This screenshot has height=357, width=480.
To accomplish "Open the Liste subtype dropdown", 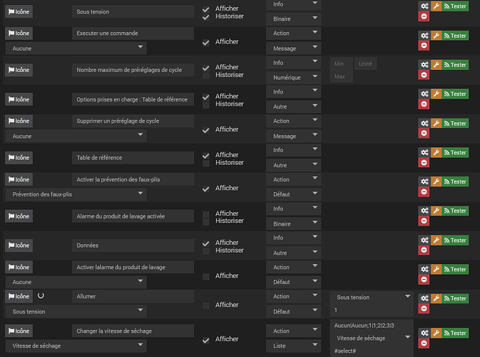I will point(295,346).
